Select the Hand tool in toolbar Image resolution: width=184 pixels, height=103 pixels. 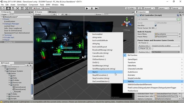tap(4, 8)
